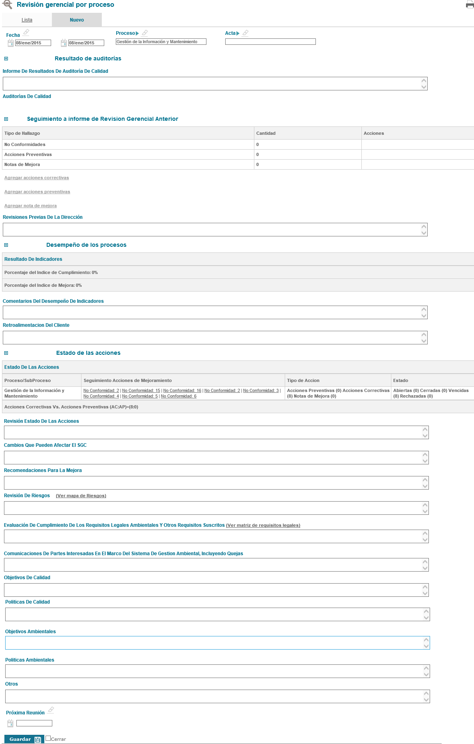Select the Nuevo tab

click(x=77, y=20)
